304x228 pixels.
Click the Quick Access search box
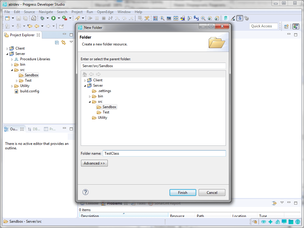(264, 26)
